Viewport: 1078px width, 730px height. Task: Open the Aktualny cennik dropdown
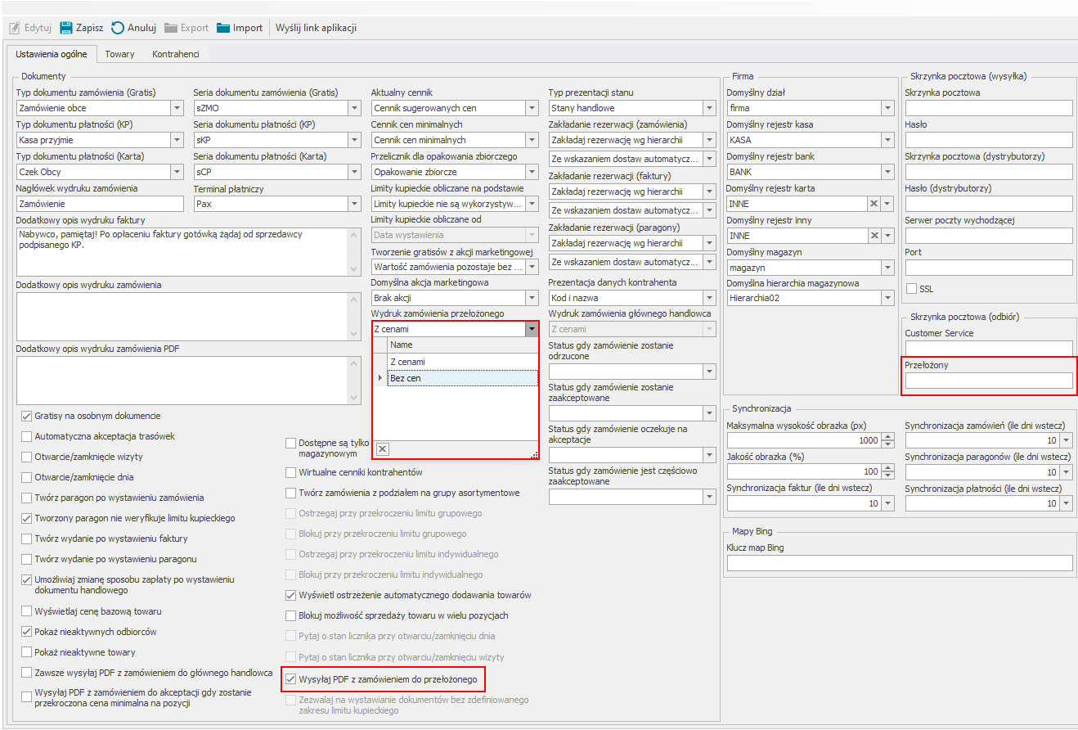tap(532, 108)
